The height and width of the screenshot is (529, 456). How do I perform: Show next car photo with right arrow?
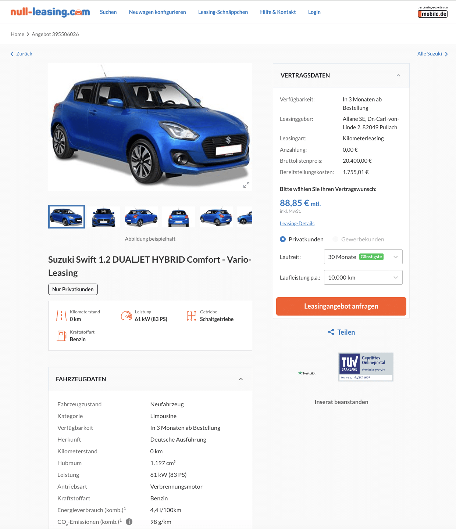[x=246, y=127]
